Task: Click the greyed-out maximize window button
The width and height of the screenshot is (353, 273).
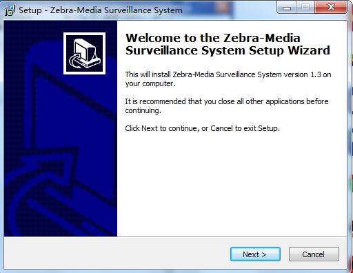Action: 305,8
